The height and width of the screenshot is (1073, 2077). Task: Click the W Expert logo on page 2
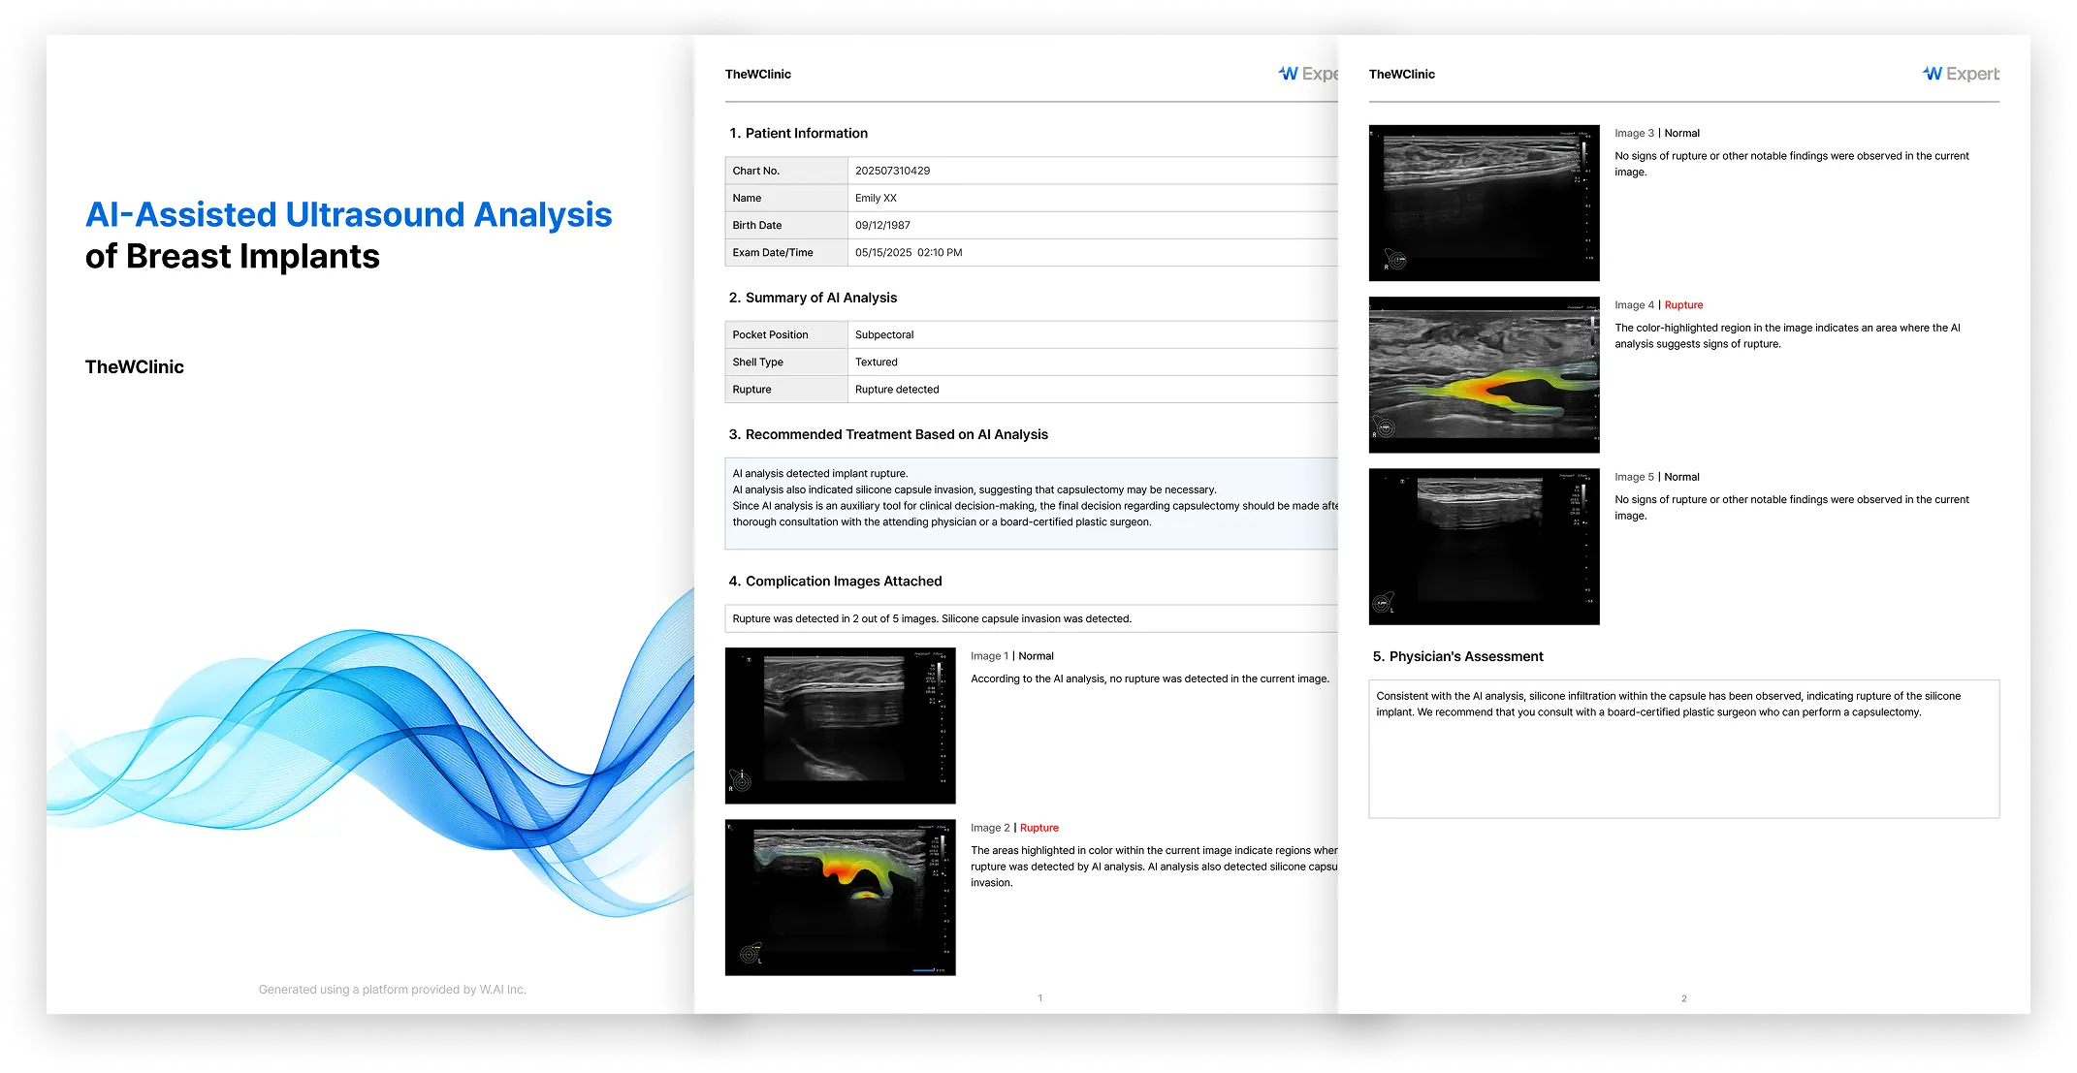click(1961, 74)
